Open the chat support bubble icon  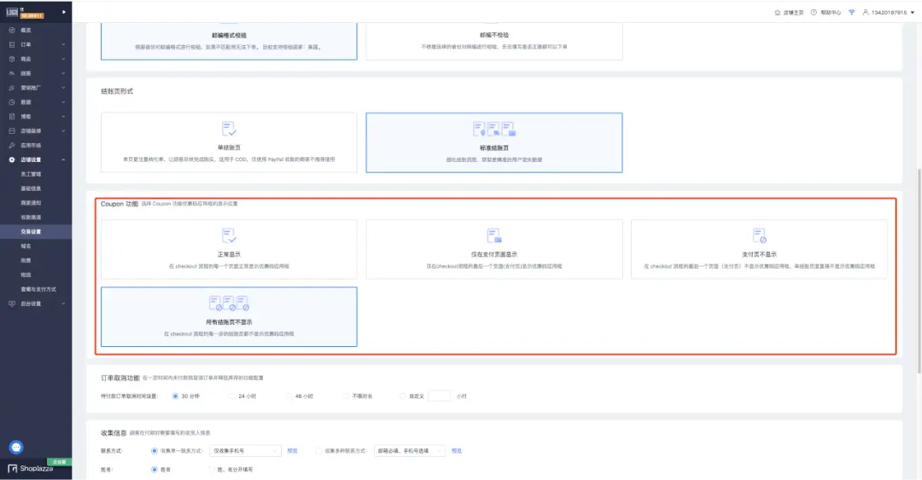click(x=16, y=447)
